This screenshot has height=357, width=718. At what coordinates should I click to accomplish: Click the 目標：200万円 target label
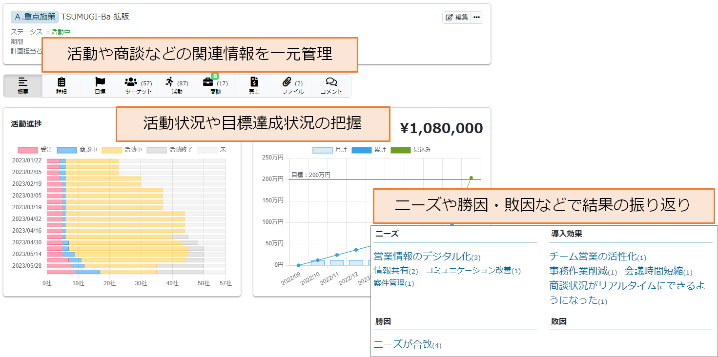click(311, 175)
